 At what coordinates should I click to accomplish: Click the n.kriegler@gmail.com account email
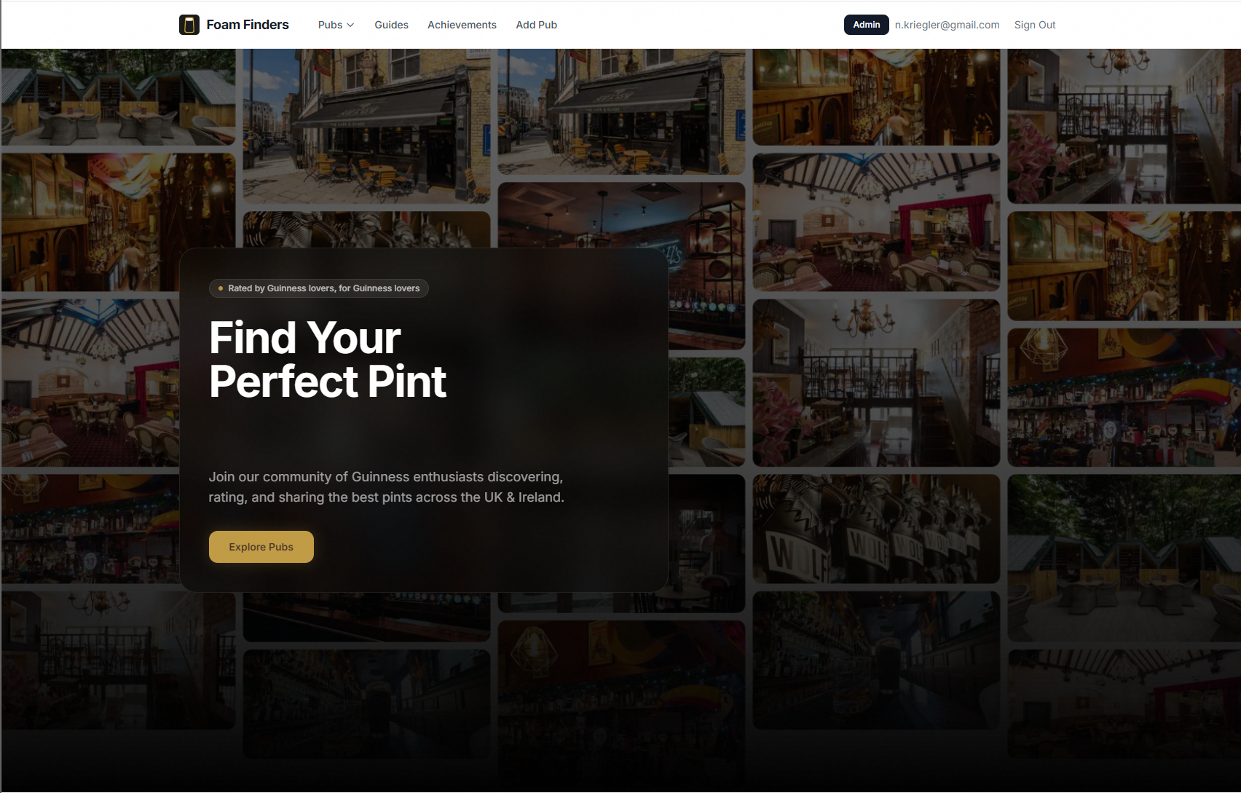coord(947,24)
